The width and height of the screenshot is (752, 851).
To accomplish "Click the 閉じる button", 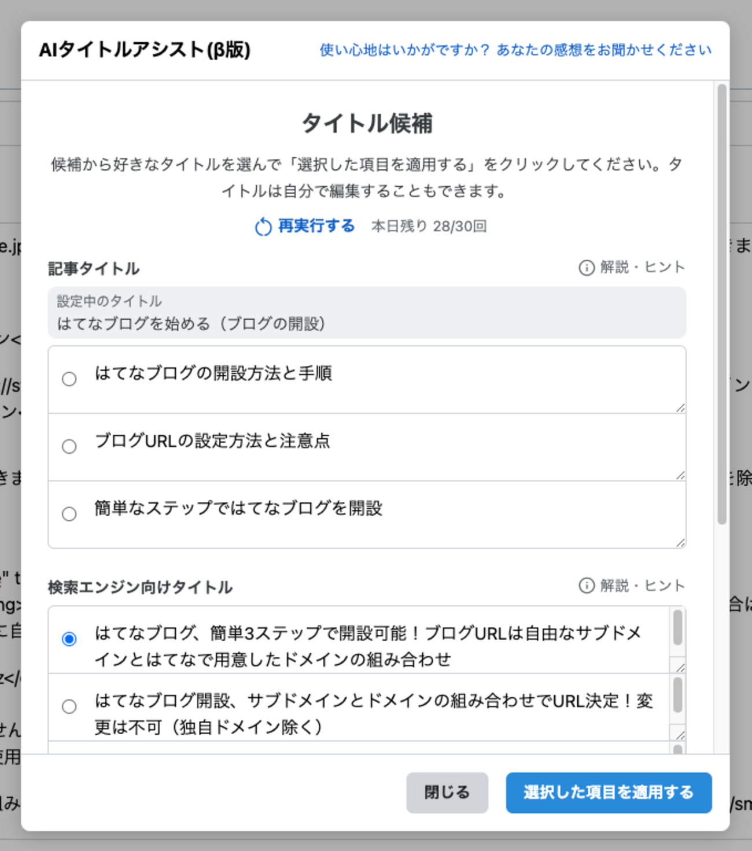I will coord(447,793).
